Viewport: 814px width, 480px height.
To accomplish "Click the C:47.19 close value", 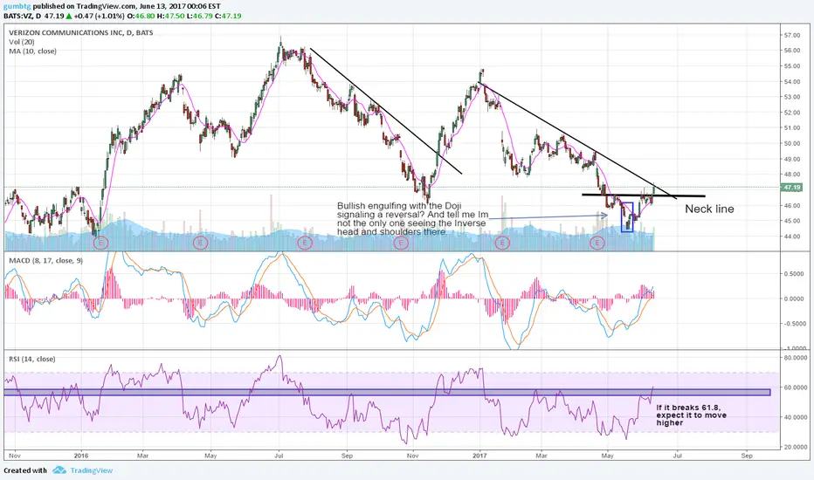I will (x=227, y=16).
